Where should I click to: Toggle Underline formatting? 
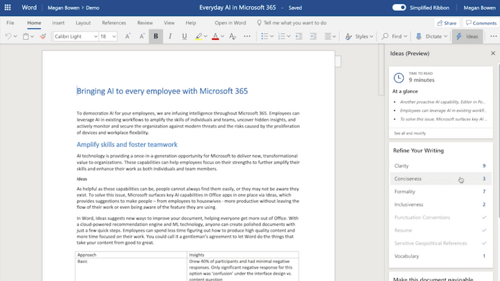tap(184, 36)
